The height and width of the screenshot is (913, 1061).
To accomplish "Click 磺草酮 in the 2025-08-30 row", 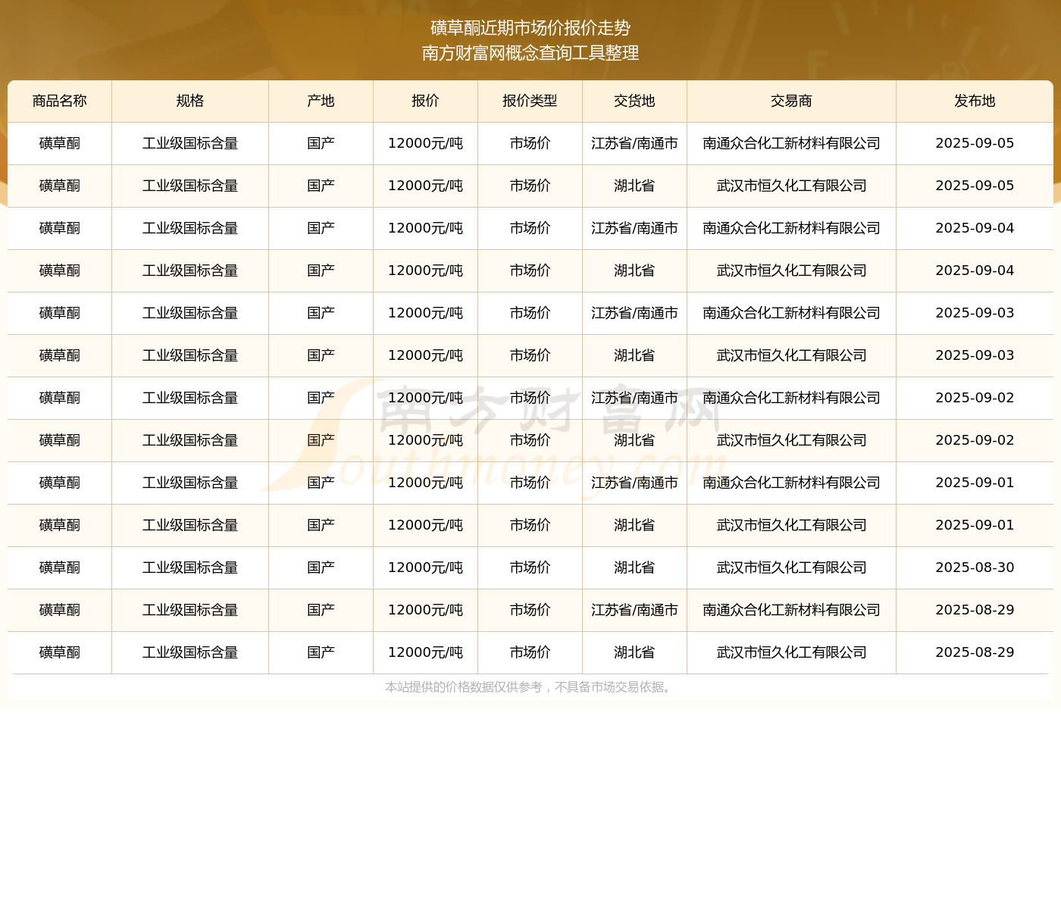I will tap(60, 567).
